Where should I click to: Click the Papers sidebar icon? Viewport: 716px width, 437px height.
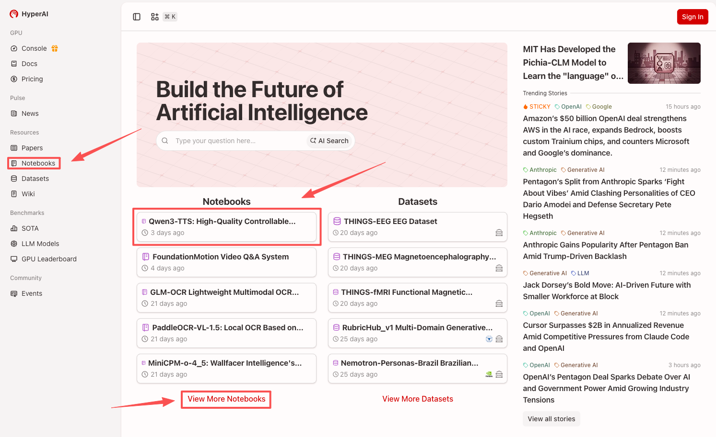tap(14, 148)
